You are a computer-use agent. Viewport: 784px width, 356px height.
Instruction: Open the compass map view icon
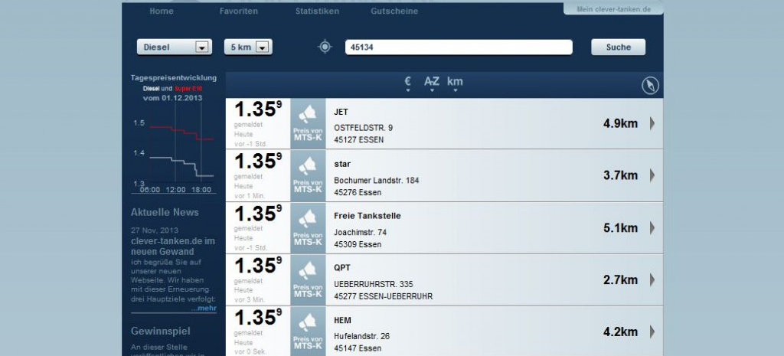click(650, 86)
